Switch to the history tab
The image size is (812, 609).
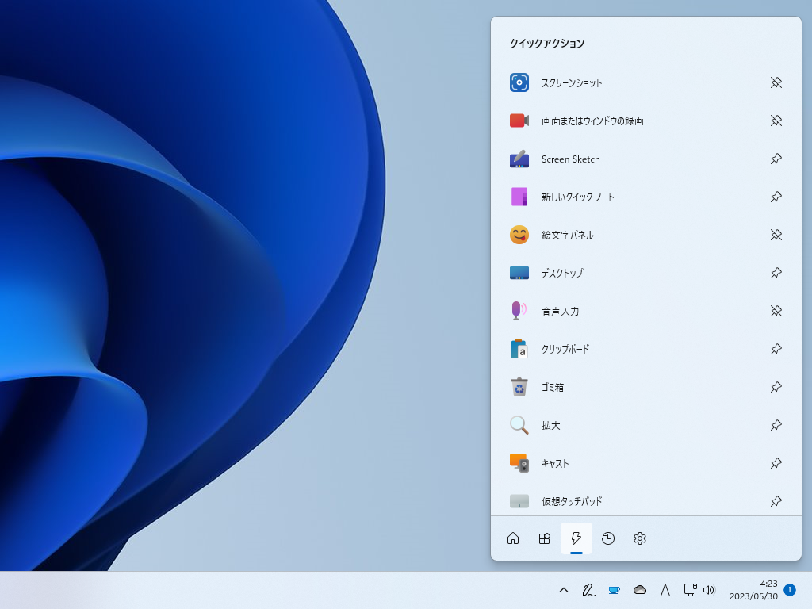608,538
